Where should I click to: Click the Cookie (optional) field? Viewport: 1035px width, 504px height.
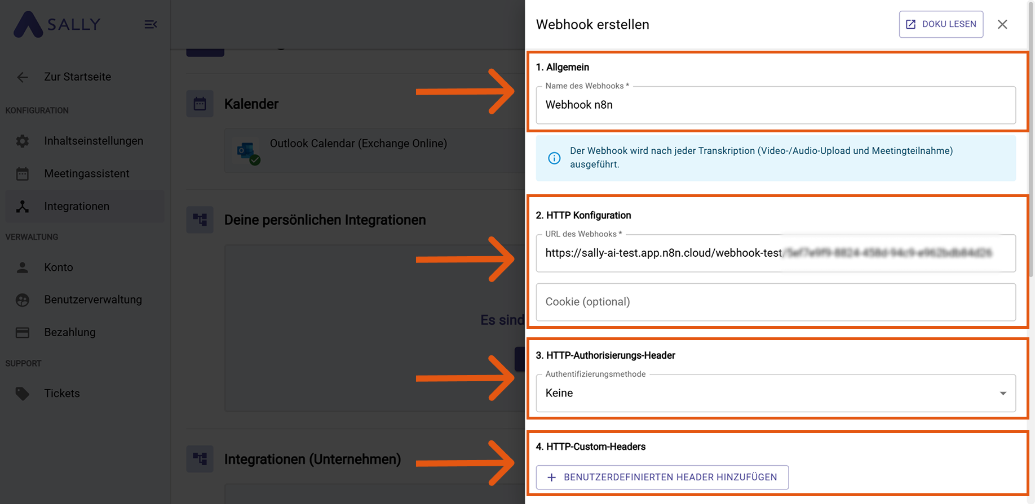coord(775,302)
